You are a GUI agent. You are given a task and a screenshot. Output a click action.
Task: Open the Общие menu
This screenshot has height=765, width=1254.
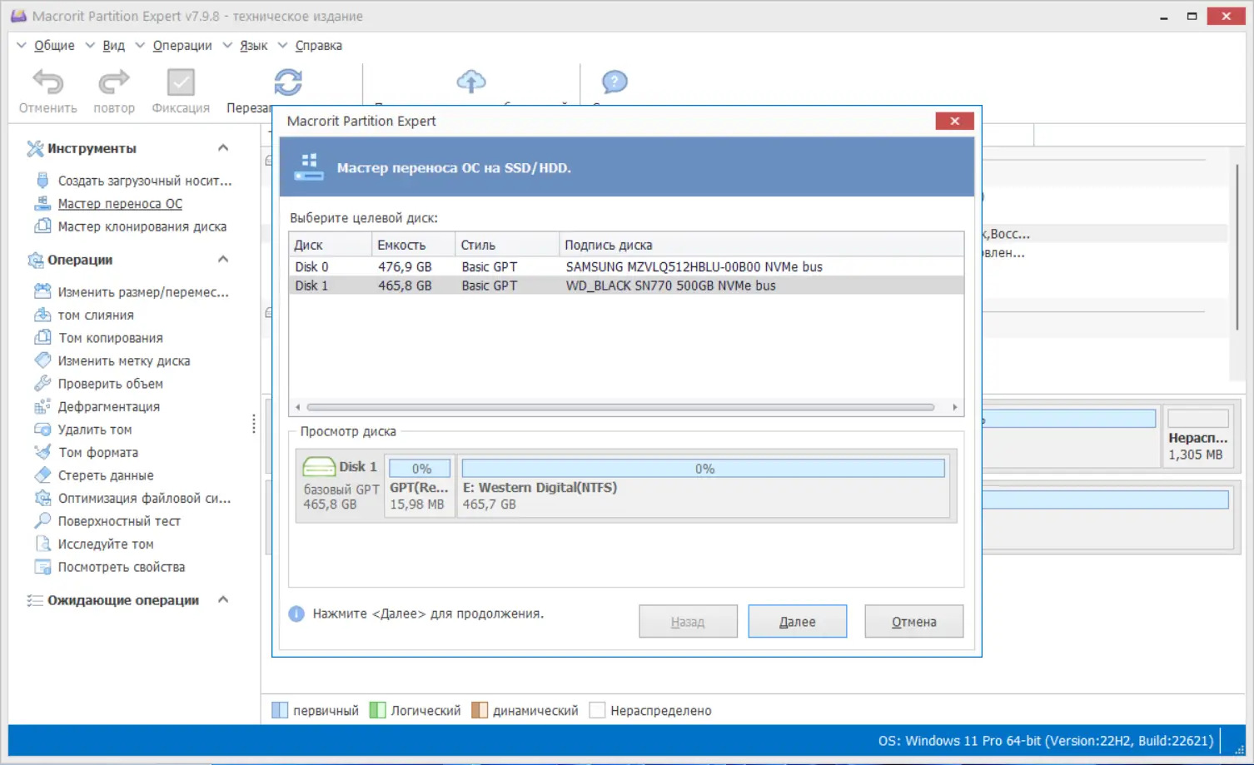click(x=54, y=46)
